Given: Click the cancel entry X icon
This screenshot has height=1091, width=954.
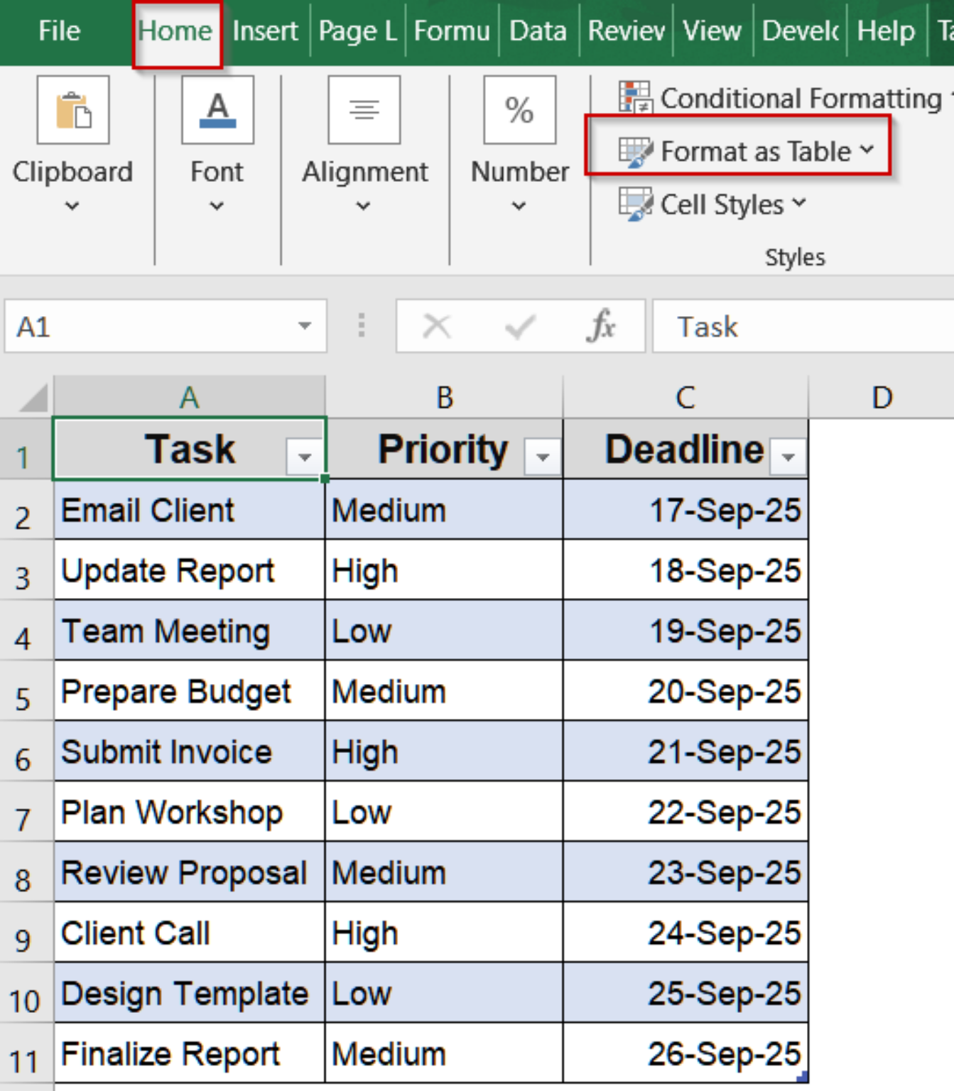Looking at the screenshot, I should pos(436,327).
